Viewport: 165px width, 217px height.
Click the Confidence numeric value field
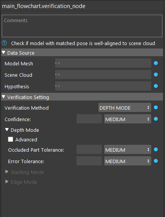pyautogui.click(x=89, y=119)
